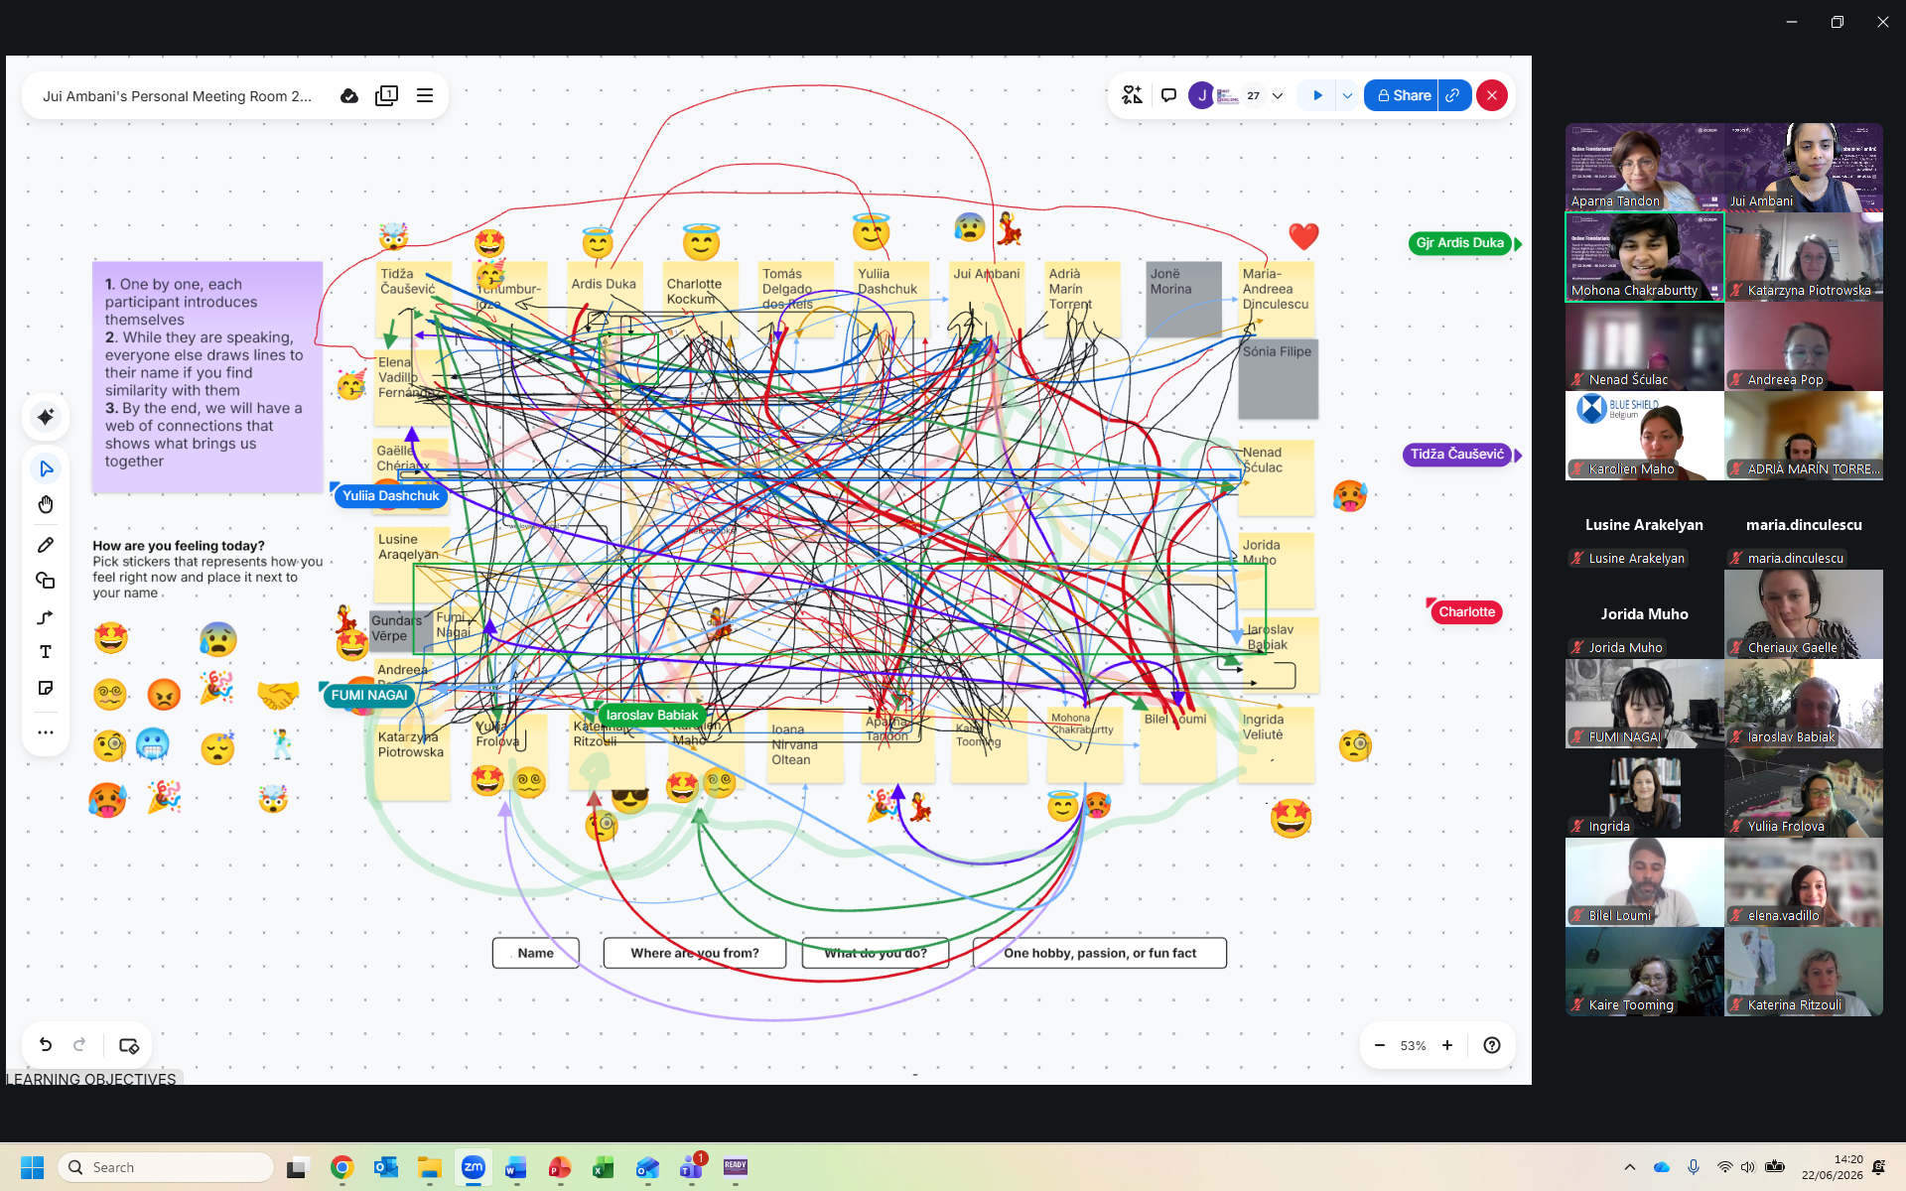Undo the last whiteboard action

click(x=46, y=1044)
